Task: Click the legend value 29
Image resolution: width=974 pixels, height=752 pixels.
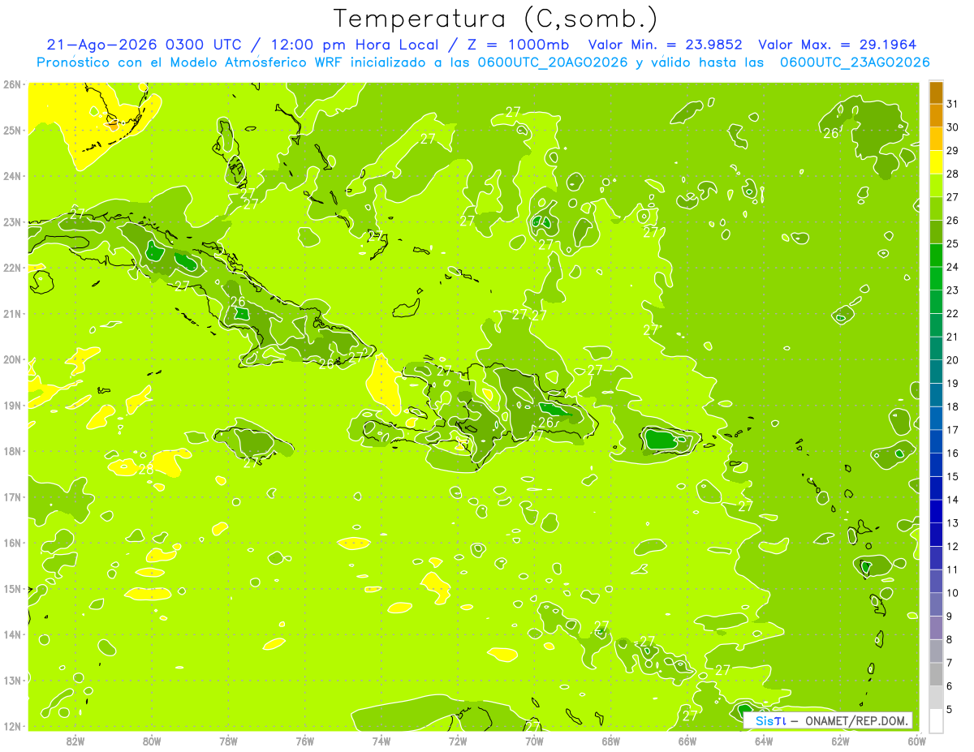Action: tap(953, 150)
